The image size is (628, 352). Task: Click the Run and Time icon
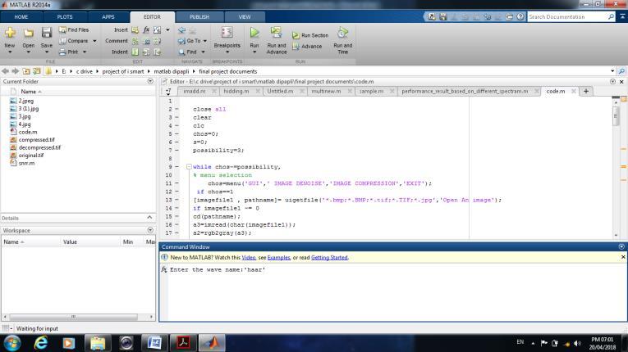coord(343,33)
